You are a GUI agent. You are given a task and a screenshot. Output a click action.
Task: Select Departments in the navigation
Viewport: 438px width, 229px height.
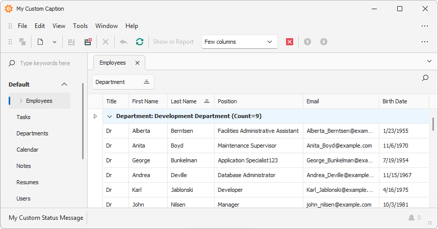point(32,133)
